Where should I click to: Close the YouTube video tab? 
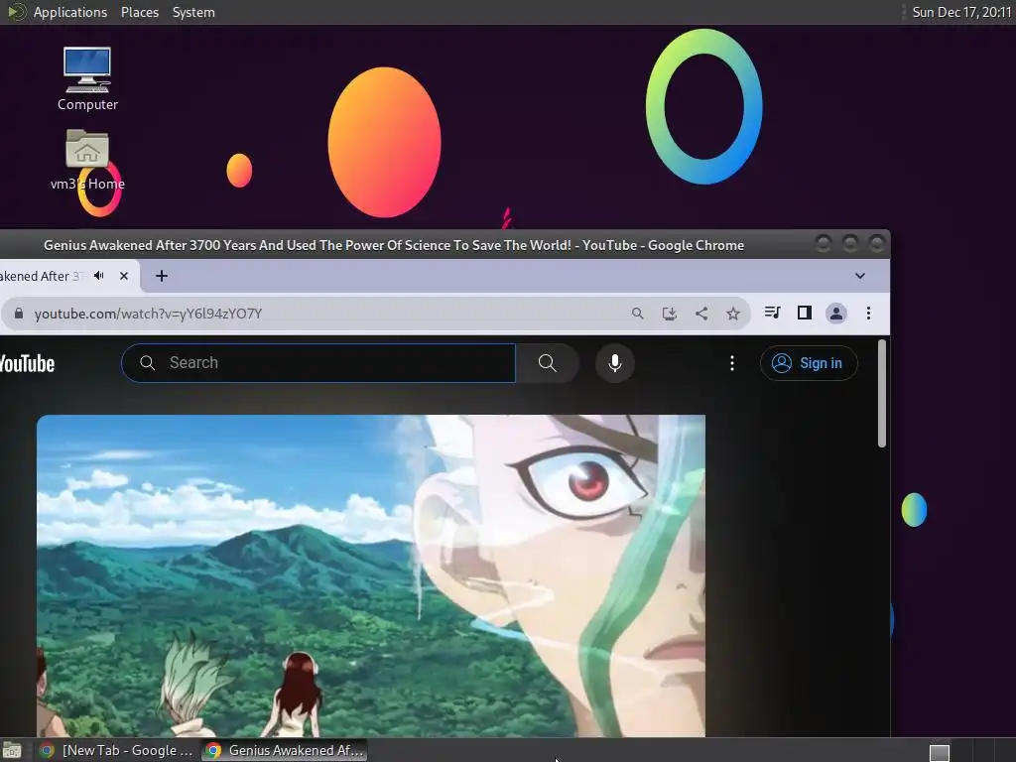(124, 276)
